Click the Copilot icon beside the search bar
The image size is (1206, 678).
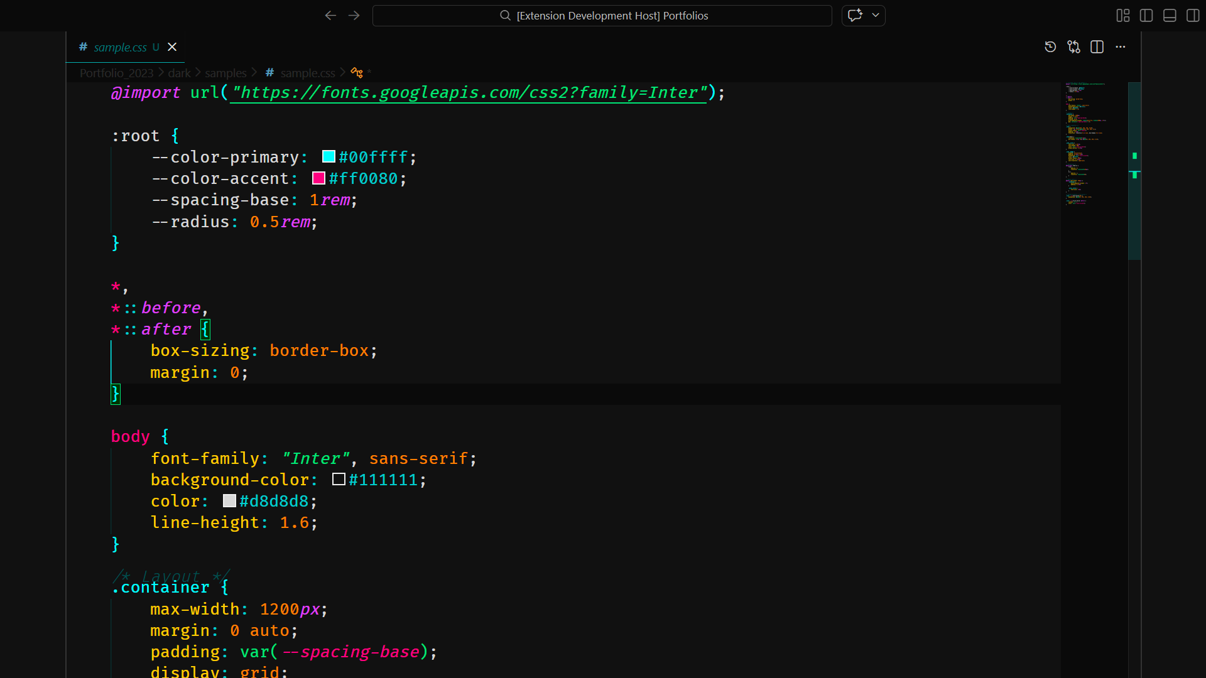coord(855,16)
